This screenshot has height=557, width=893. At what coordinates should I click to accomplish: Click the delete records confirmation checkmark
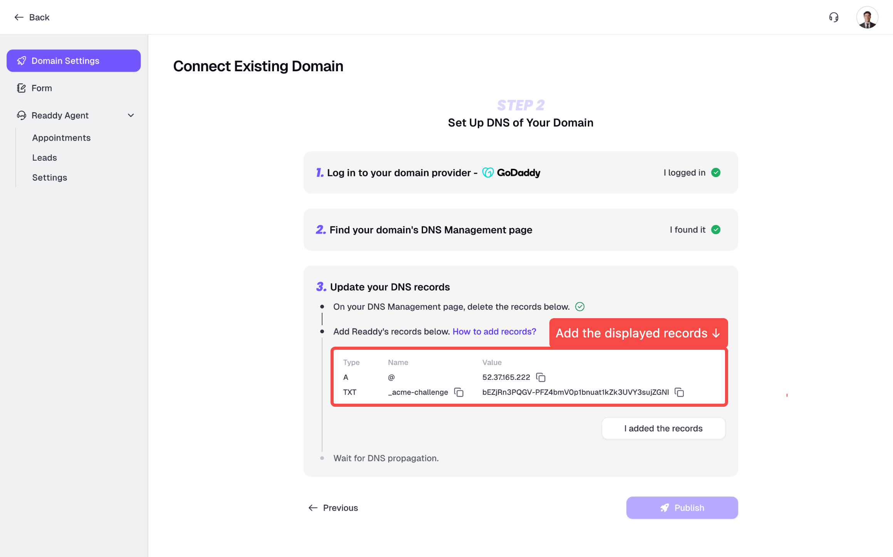click(580, 307)
